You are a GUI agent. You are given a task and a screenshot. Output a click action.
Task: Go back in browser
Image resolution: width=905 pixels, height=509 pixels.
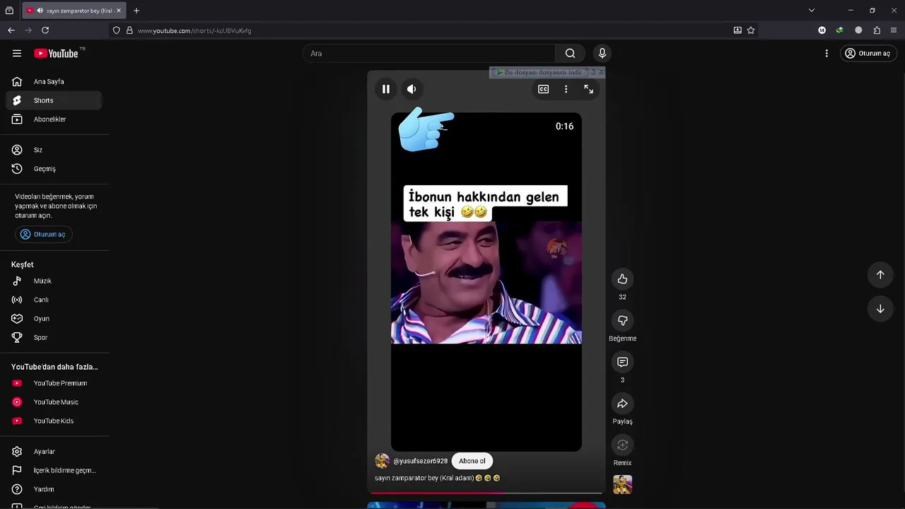click(x=11, y=30)
